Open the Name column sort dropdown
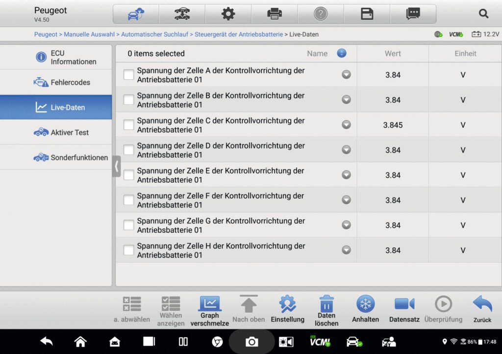This screenshot has width=502, height=354. (342, 53)
